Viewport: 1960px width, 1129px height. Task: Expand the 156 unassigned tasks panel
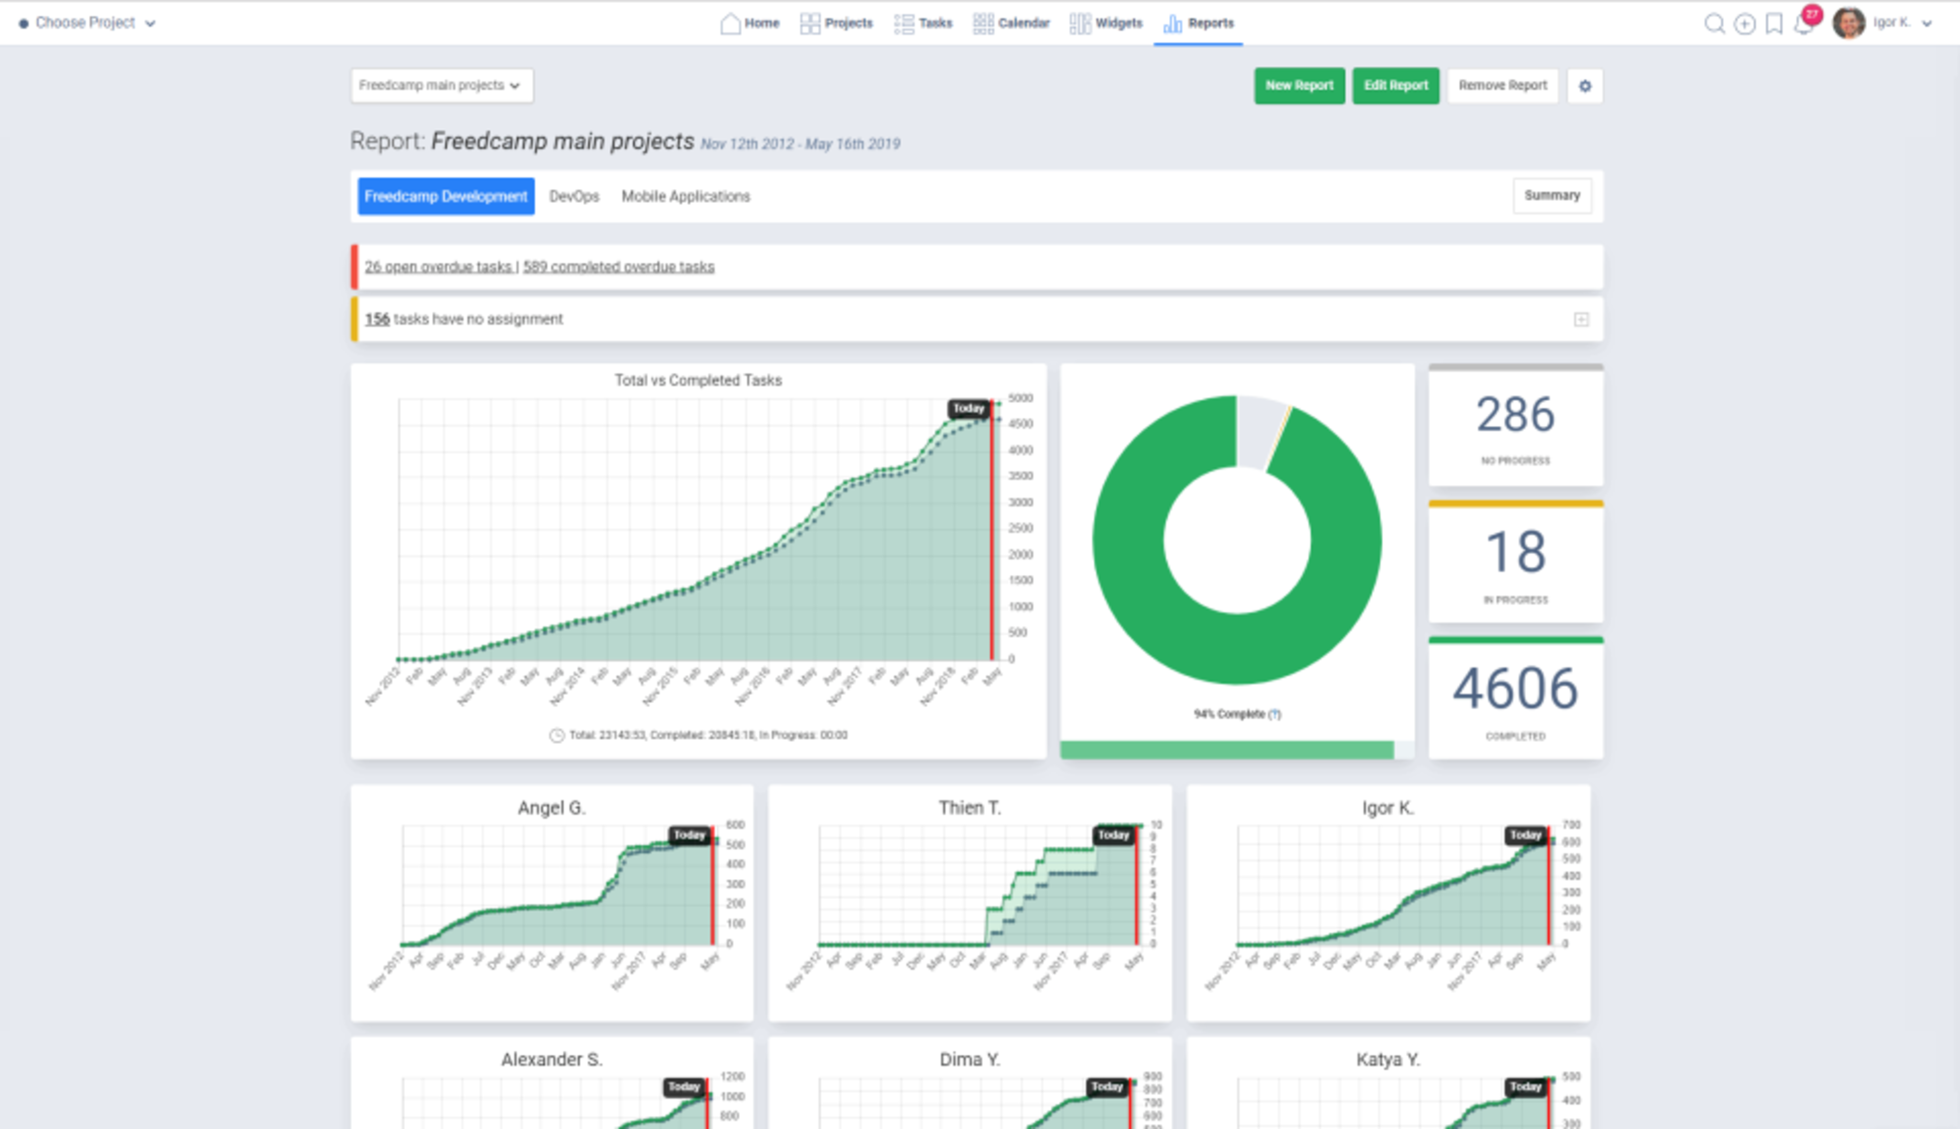tap(1582, 318)
